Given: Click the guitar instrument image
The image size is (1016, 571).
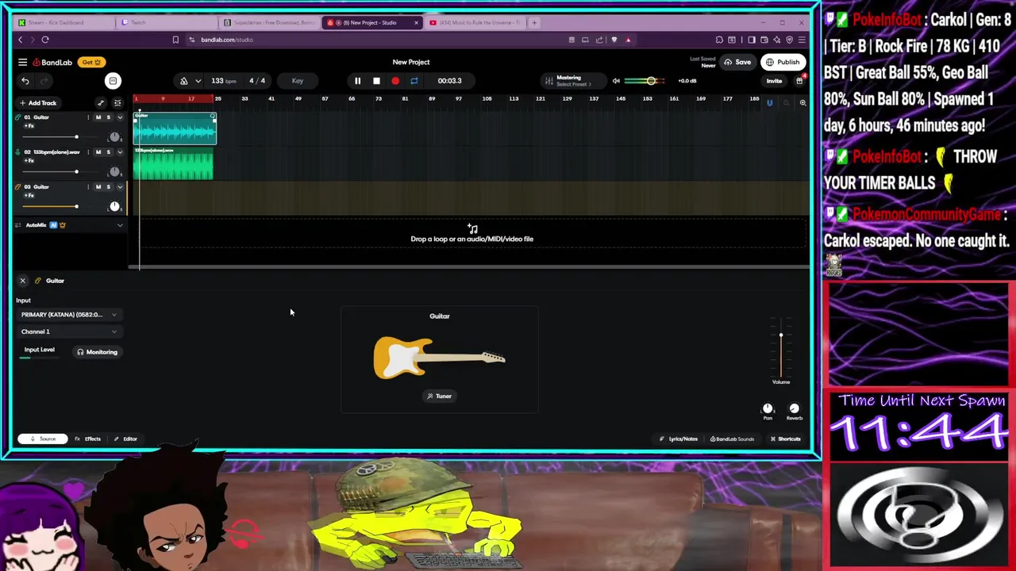Looking at the screenshot, I should point(439,358).
